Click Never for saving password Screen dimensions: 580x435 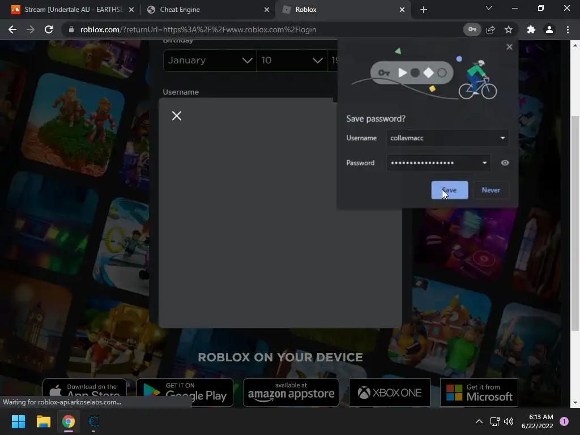491,190
